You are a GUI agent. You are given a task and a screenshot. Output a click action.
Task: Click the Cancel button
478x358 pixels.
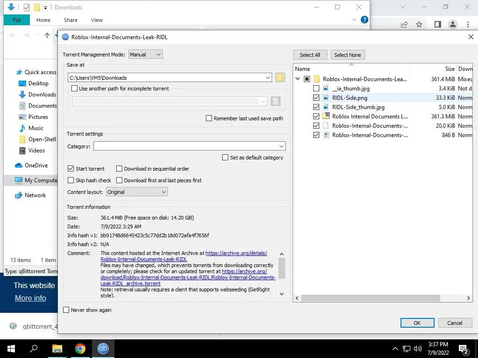455,323
